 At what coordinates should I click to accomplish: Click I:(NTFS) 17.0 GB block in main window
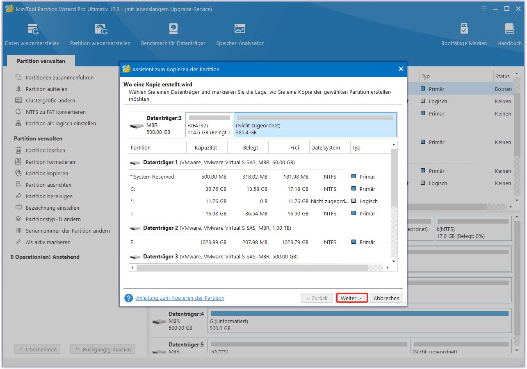click(473, 229)
